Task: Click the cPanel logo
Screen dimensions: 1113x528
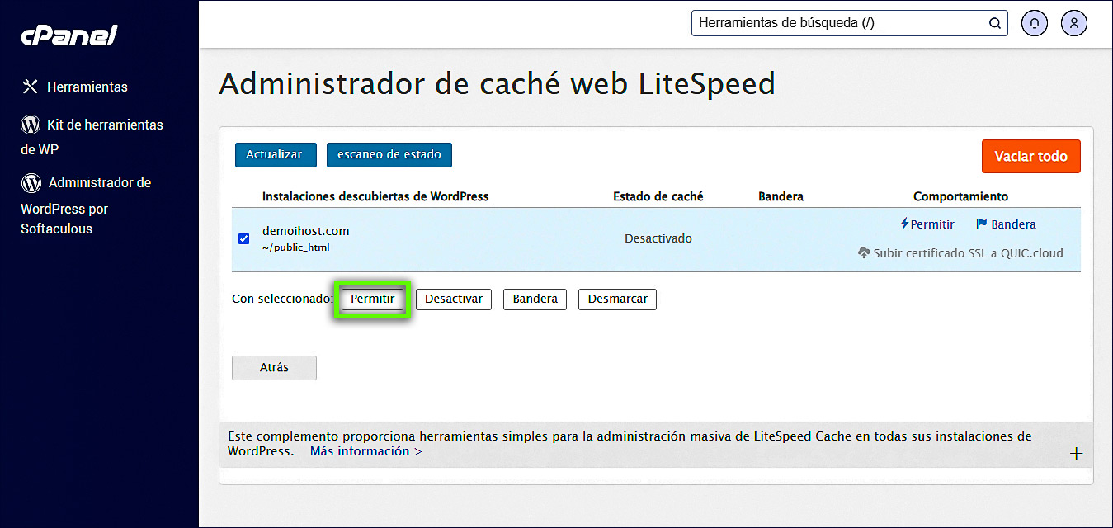Action: pos(68,34)
